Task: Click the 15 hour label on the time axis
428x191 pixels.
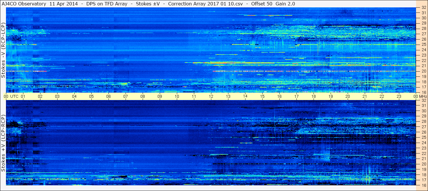Action: click(x=262, y=96)
